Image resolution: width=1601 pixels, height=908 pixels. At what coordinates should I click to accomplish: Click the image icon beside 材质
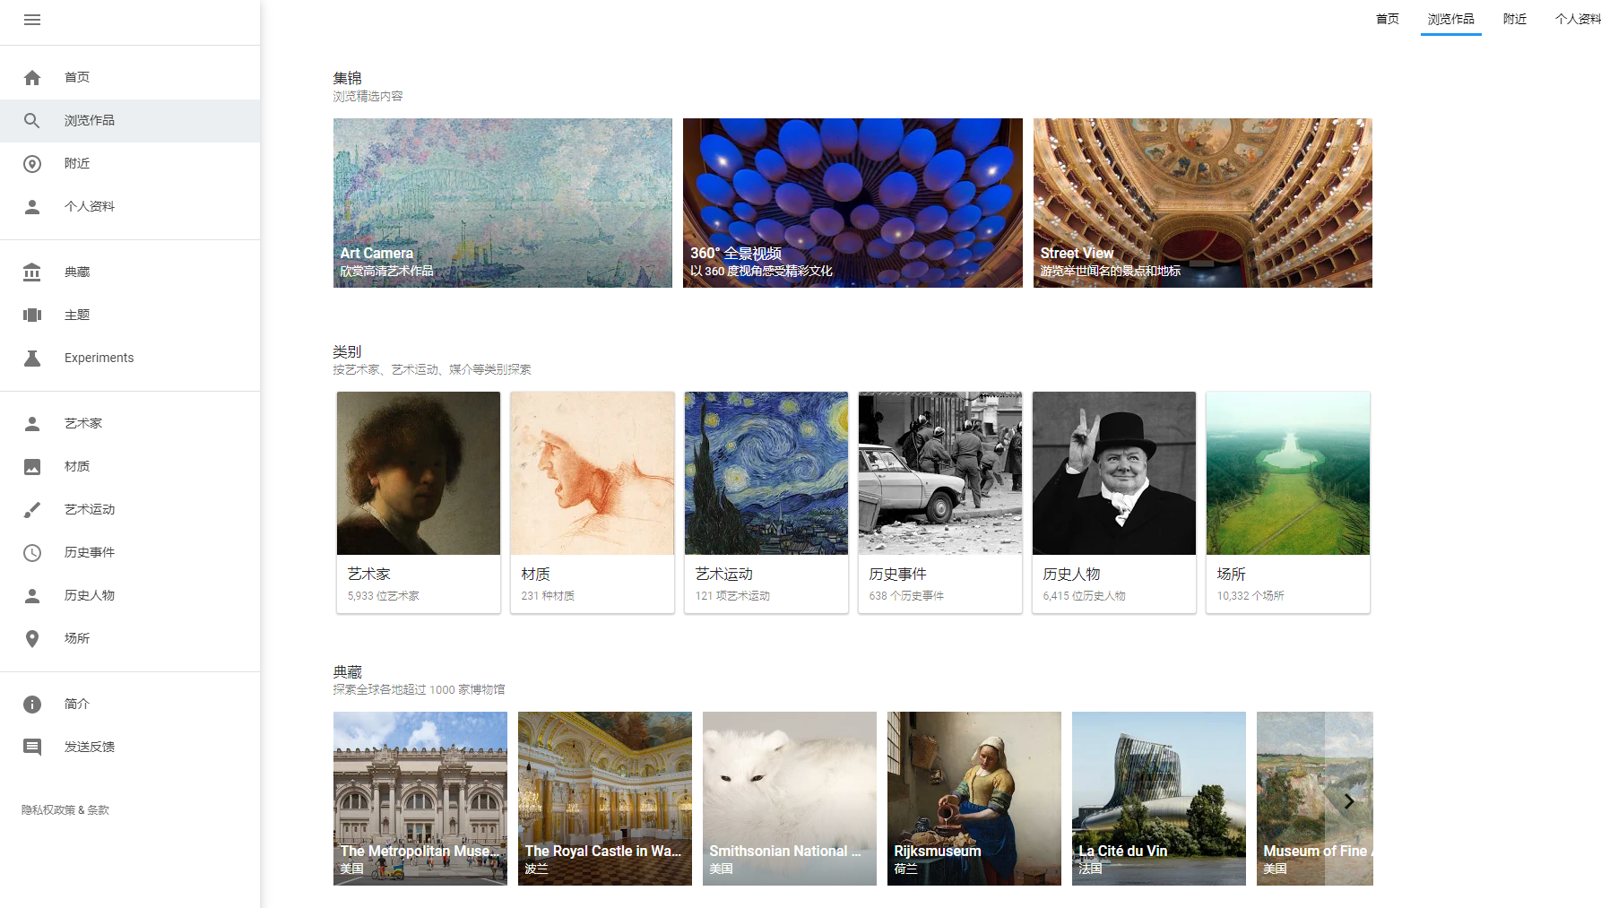coord(32,466)
